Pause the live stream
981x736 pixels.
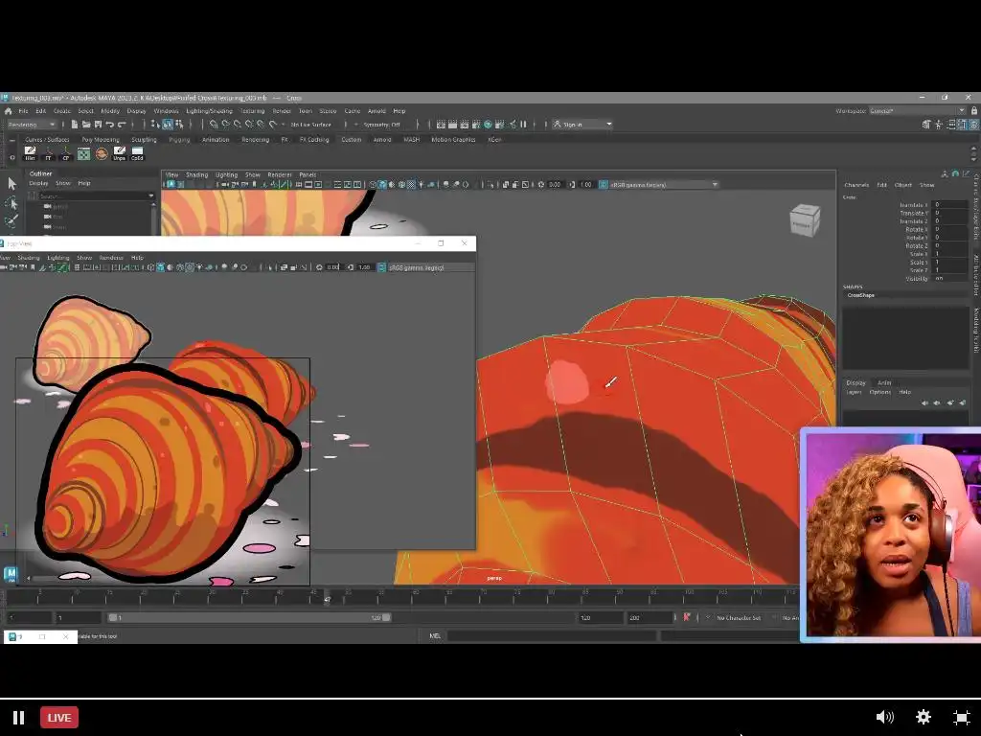pyautogui.click(x=19, y=717)
